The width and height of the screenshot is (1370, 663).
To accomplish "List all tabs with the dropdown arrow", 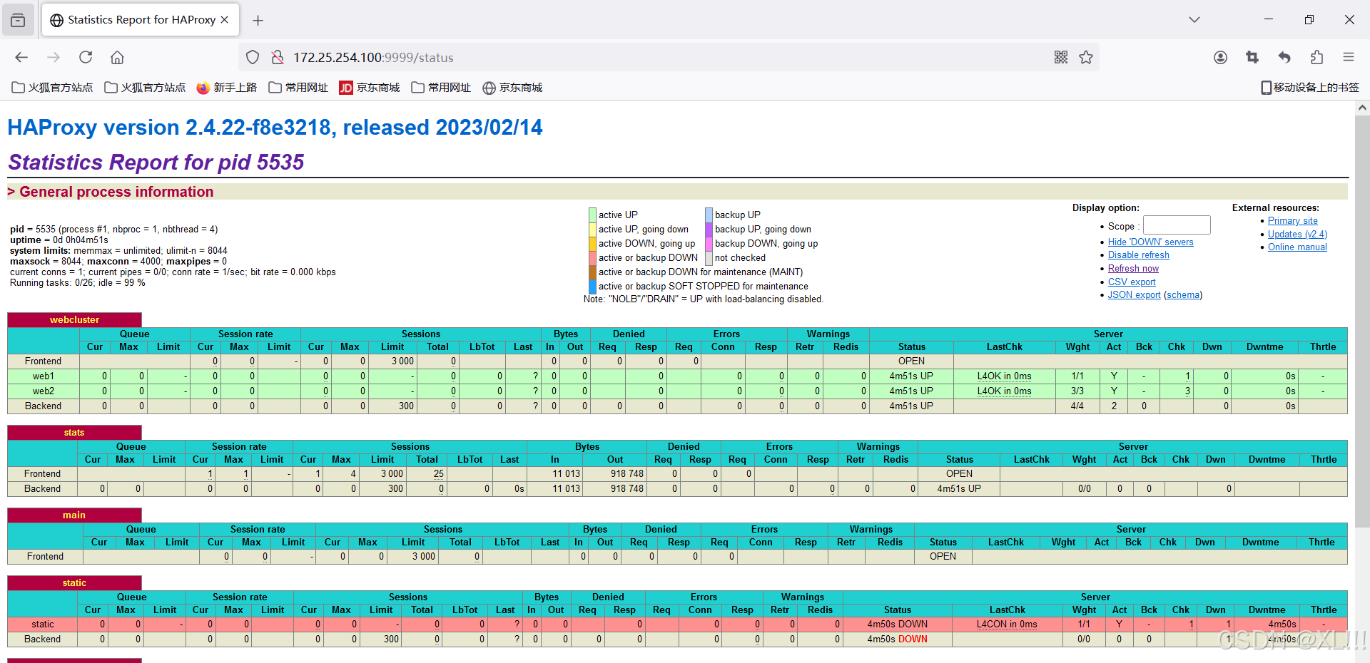I will pos(1194,20).
